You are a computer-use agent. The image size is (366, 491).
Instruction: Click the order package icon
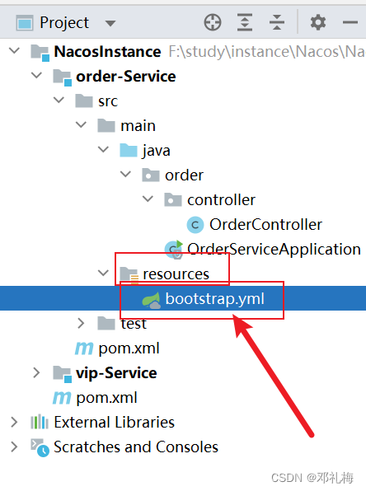[151, 175]
